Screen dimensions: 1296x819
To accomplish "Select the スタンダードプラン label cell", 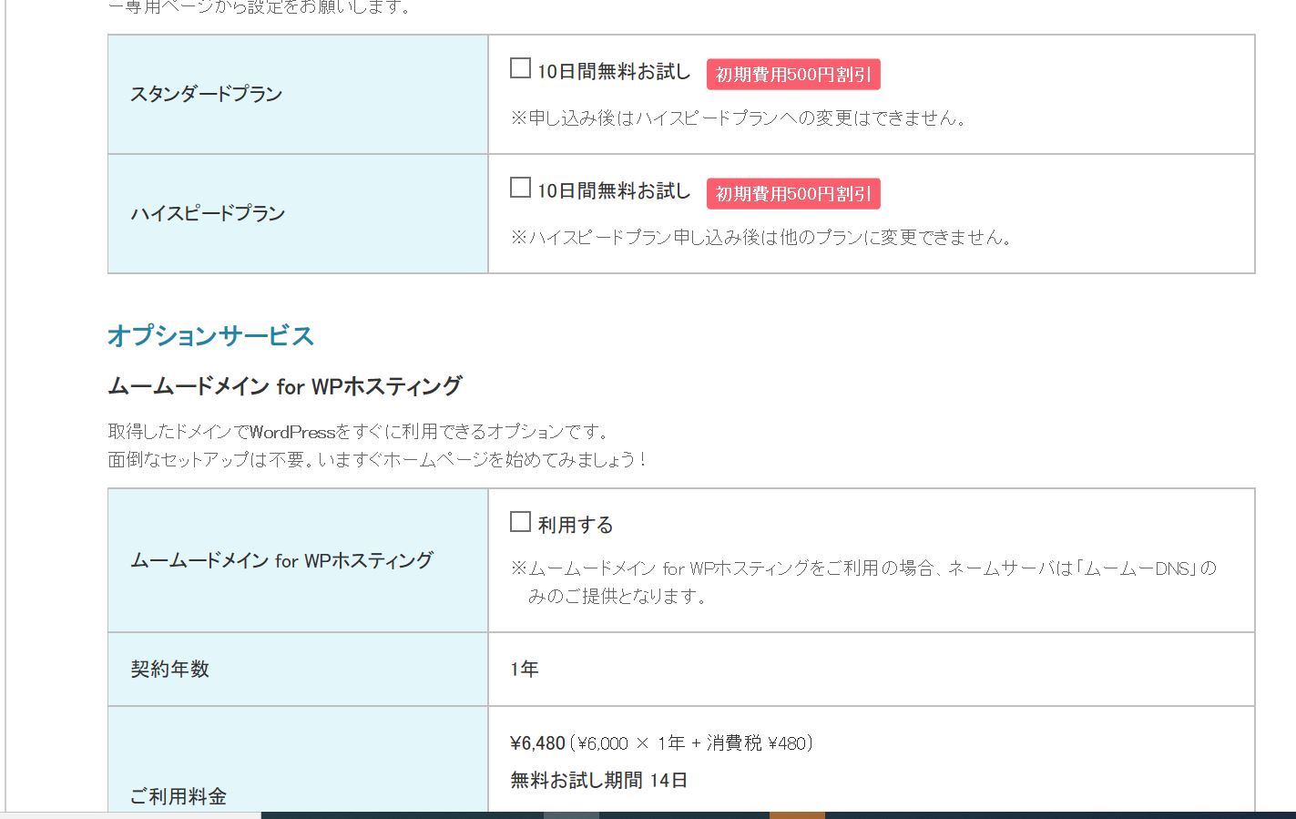I will (x=298, y=95).
